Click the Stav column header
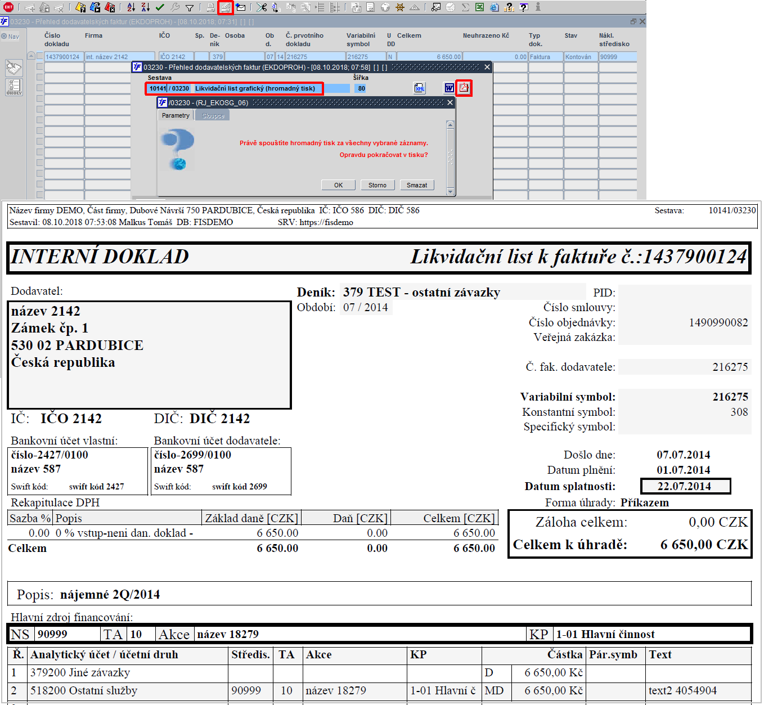This screenshot has width=764, height=705. pos(571,35)
